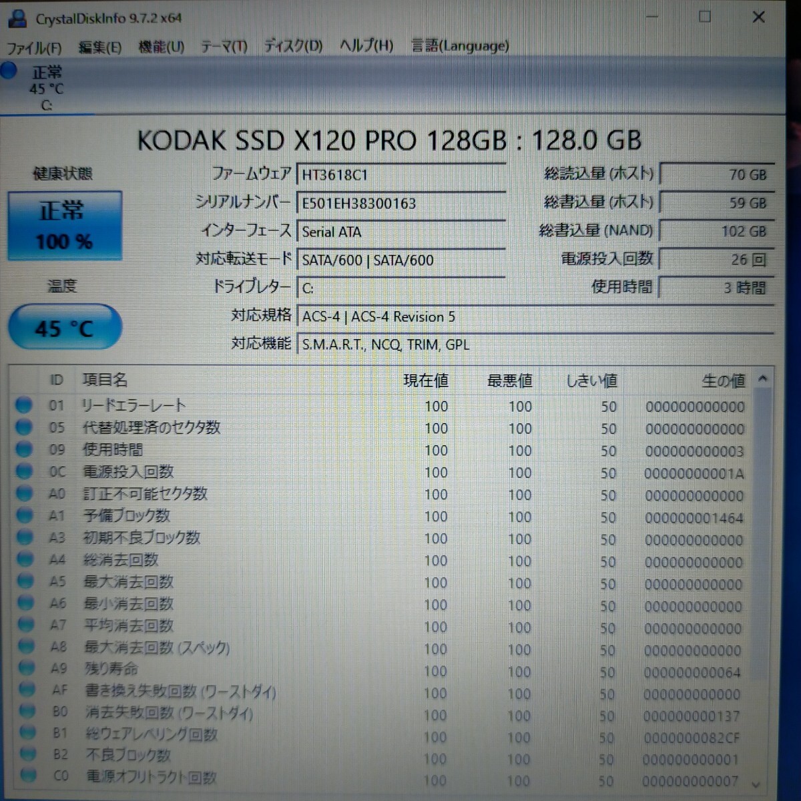
Task: Open the 言語(Language) menu
Action: click(x=459, y=46)
